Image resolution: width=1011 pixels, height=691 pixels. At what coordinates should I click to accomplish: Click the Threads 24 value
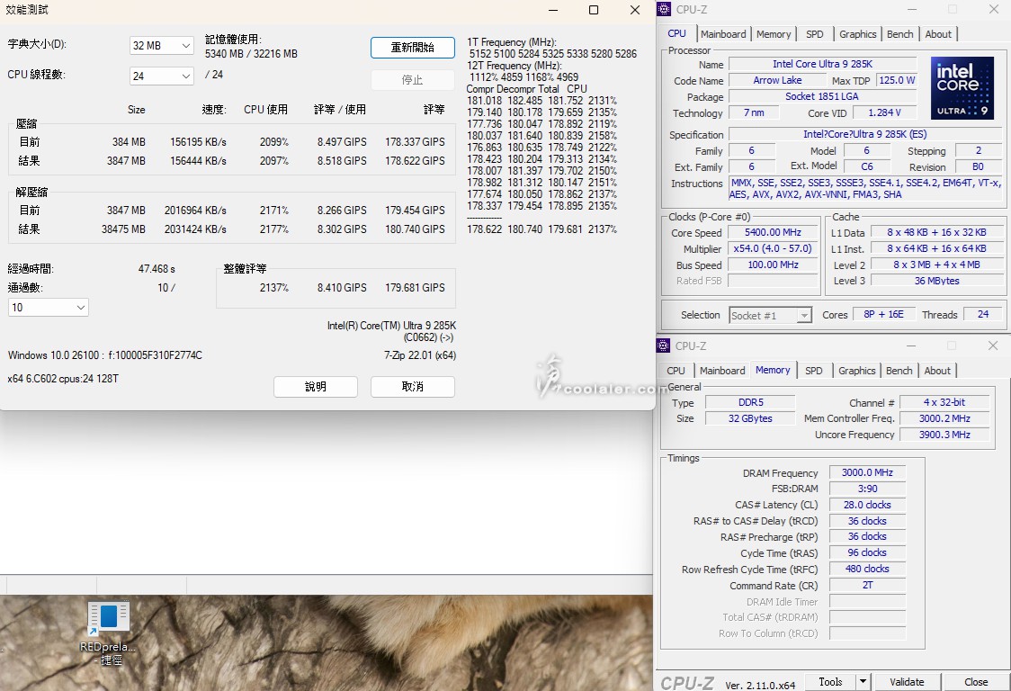coord(982,314)
